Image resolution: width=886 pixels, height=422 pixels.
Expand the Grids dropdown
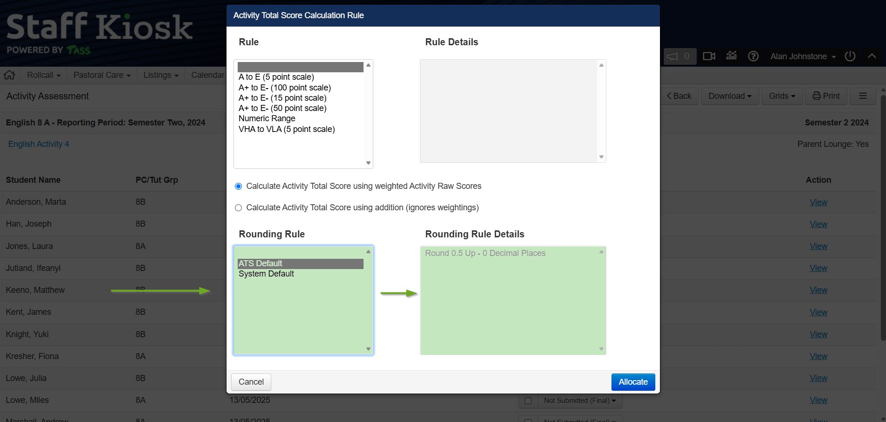(782, 96)
